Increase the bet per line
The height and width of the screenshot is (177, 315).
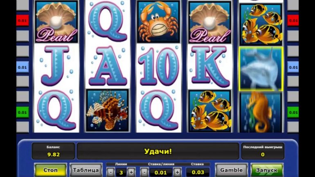click(177, 172)
